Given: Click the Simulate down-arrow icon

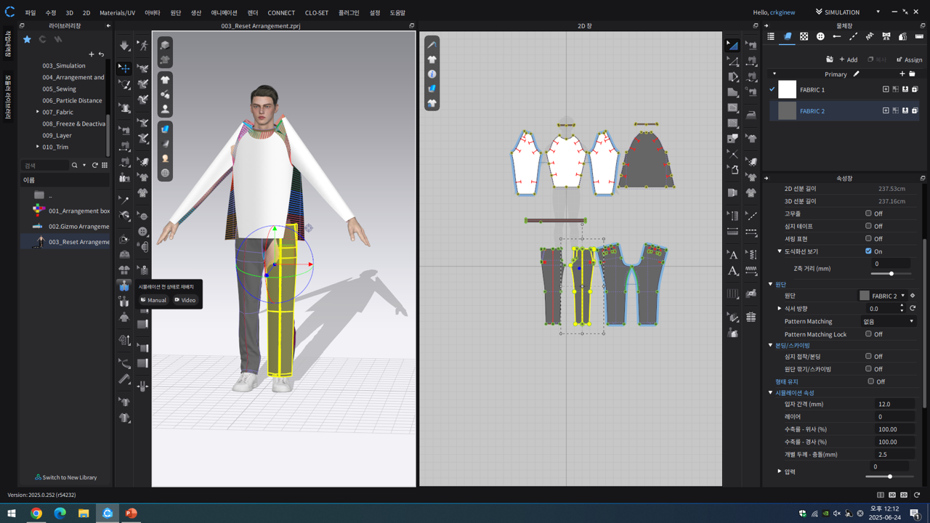Looking at the screenshot, I should tap(124, 46).
